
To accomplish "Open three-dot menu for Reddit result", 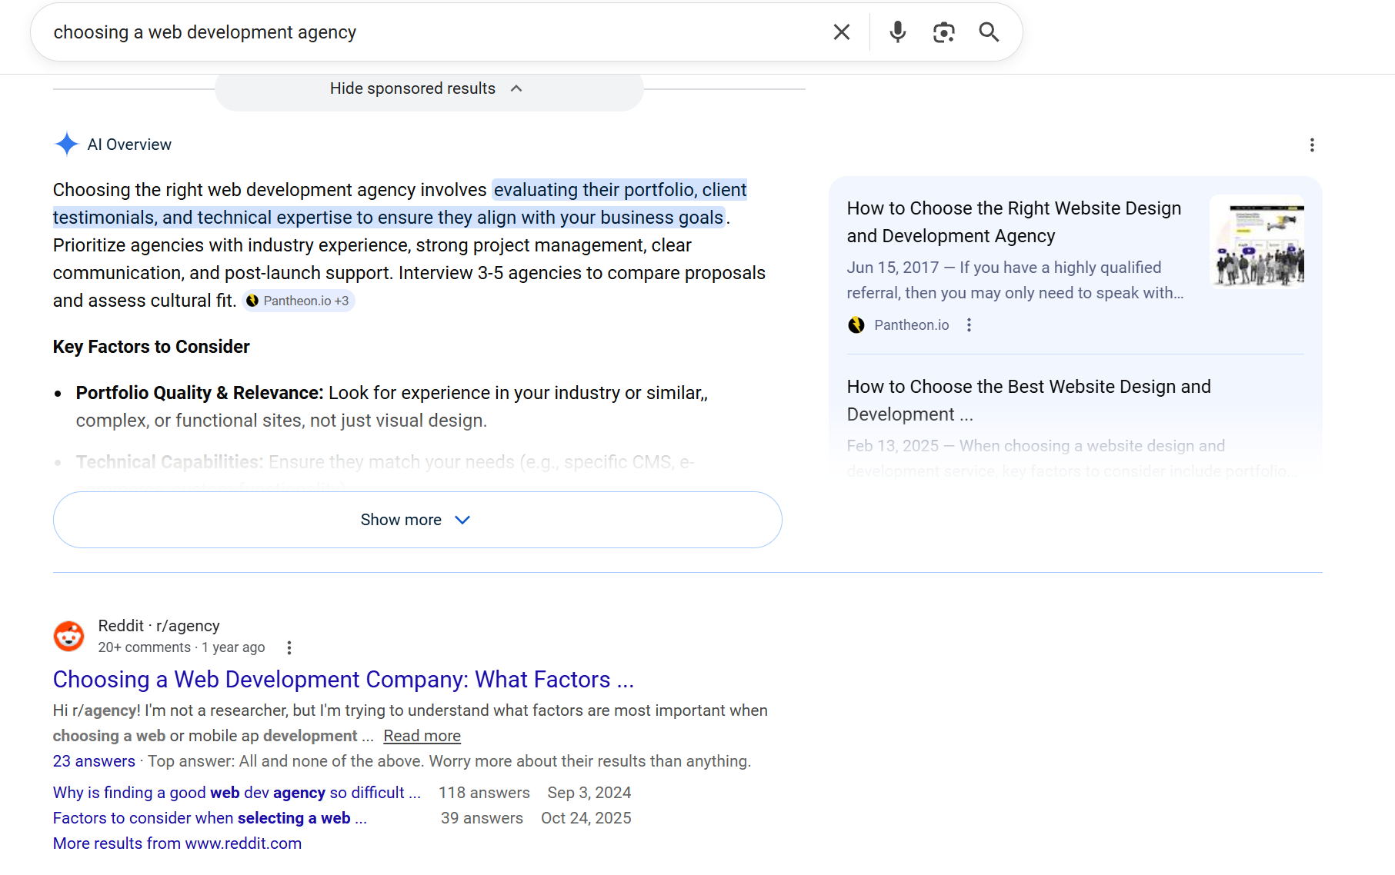I will 289,648.
